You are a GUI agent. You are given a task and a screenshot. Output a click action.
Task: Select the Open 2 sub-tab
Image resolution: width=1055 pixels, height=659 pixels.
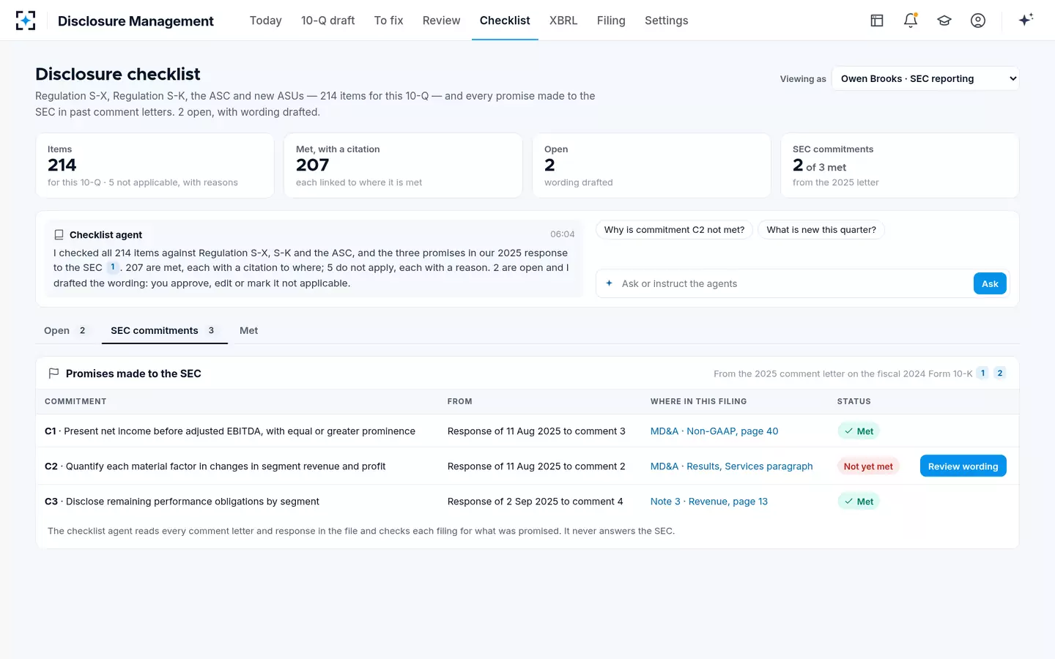[65, 330]
